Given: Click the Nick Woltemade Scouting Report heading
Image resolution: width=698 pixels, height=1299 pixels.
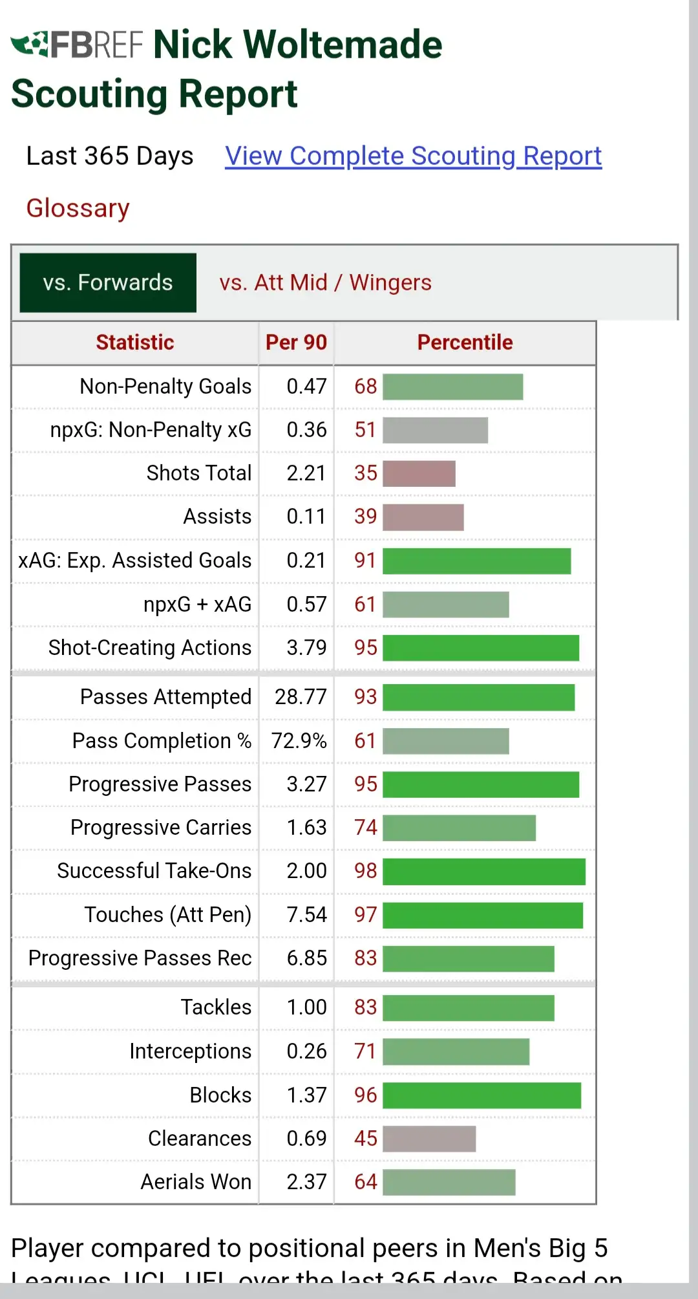Looking at the screenshot, I should (226, 69).
